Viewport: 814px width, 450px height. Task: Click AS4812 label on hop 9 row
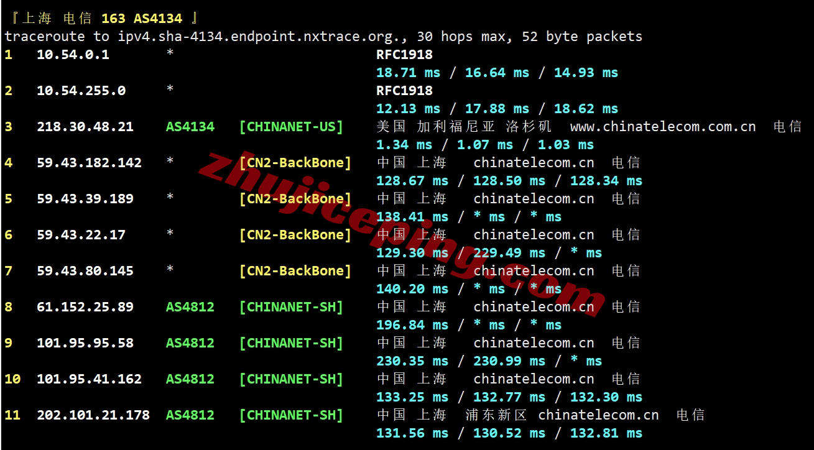click(190, 343)
